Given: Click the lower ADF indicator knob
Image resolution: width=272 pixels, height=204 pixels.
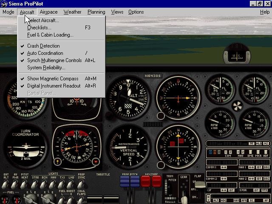Looking at the screenshot, I should click(161, 165).
